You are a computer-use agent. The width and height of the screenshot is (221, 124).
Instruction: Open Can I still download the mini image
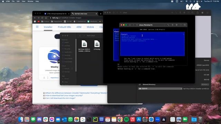[x=60, y=98]
